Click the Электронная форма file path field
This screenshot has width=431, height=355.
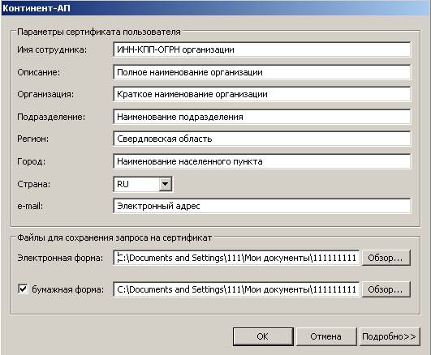236,258
